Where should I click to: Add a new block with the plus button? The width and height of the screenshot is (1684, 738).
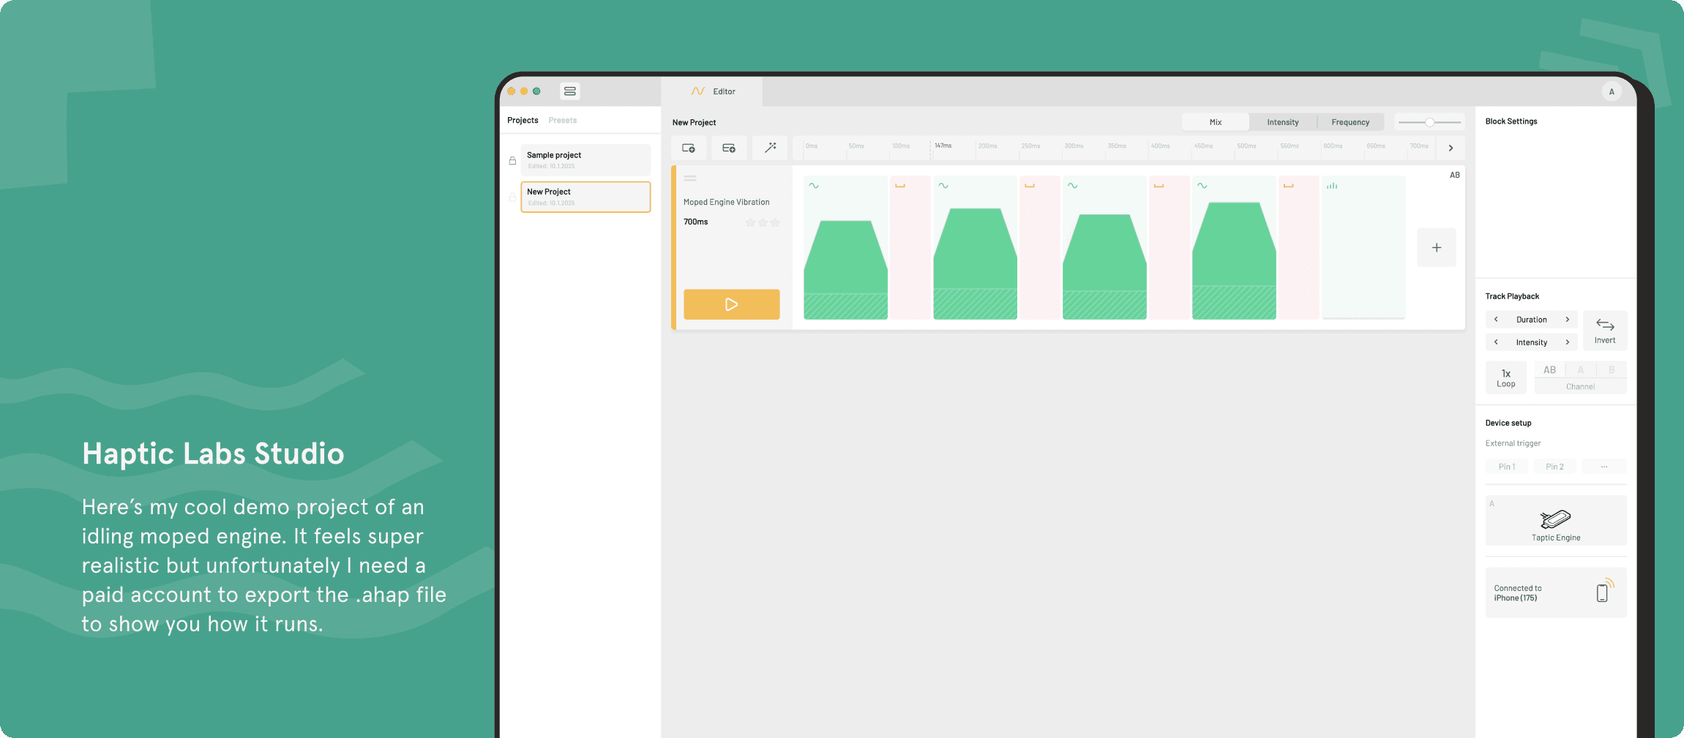[x=1437, y=248]
